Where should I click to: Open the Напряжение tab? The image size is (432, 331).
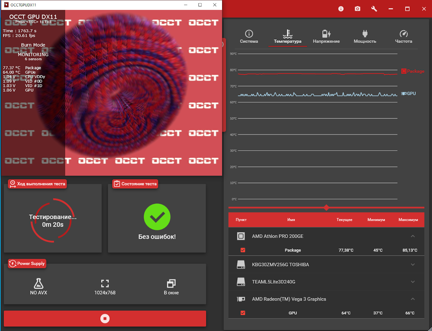tap(326, 37)
